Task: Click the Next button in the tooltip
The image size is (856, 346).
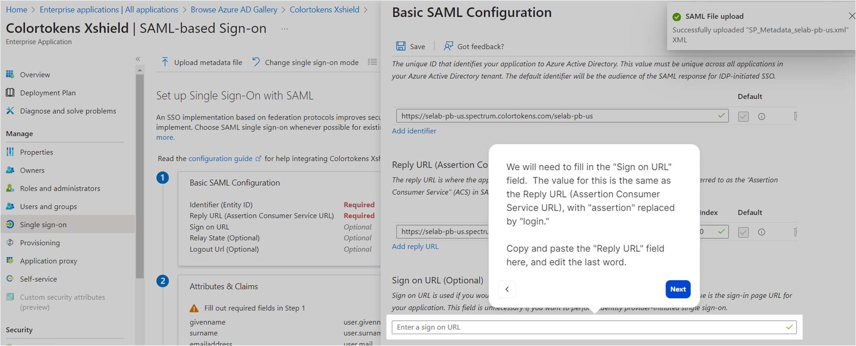Action: tap(678, 289)
